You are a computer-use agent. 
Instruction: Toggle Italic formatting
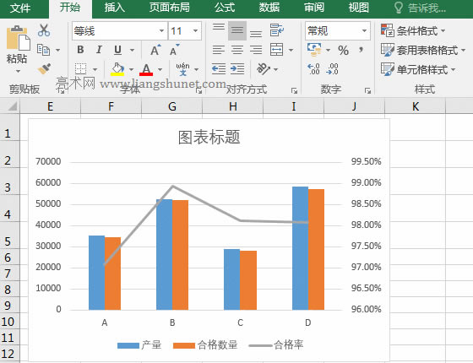[99, 50]
